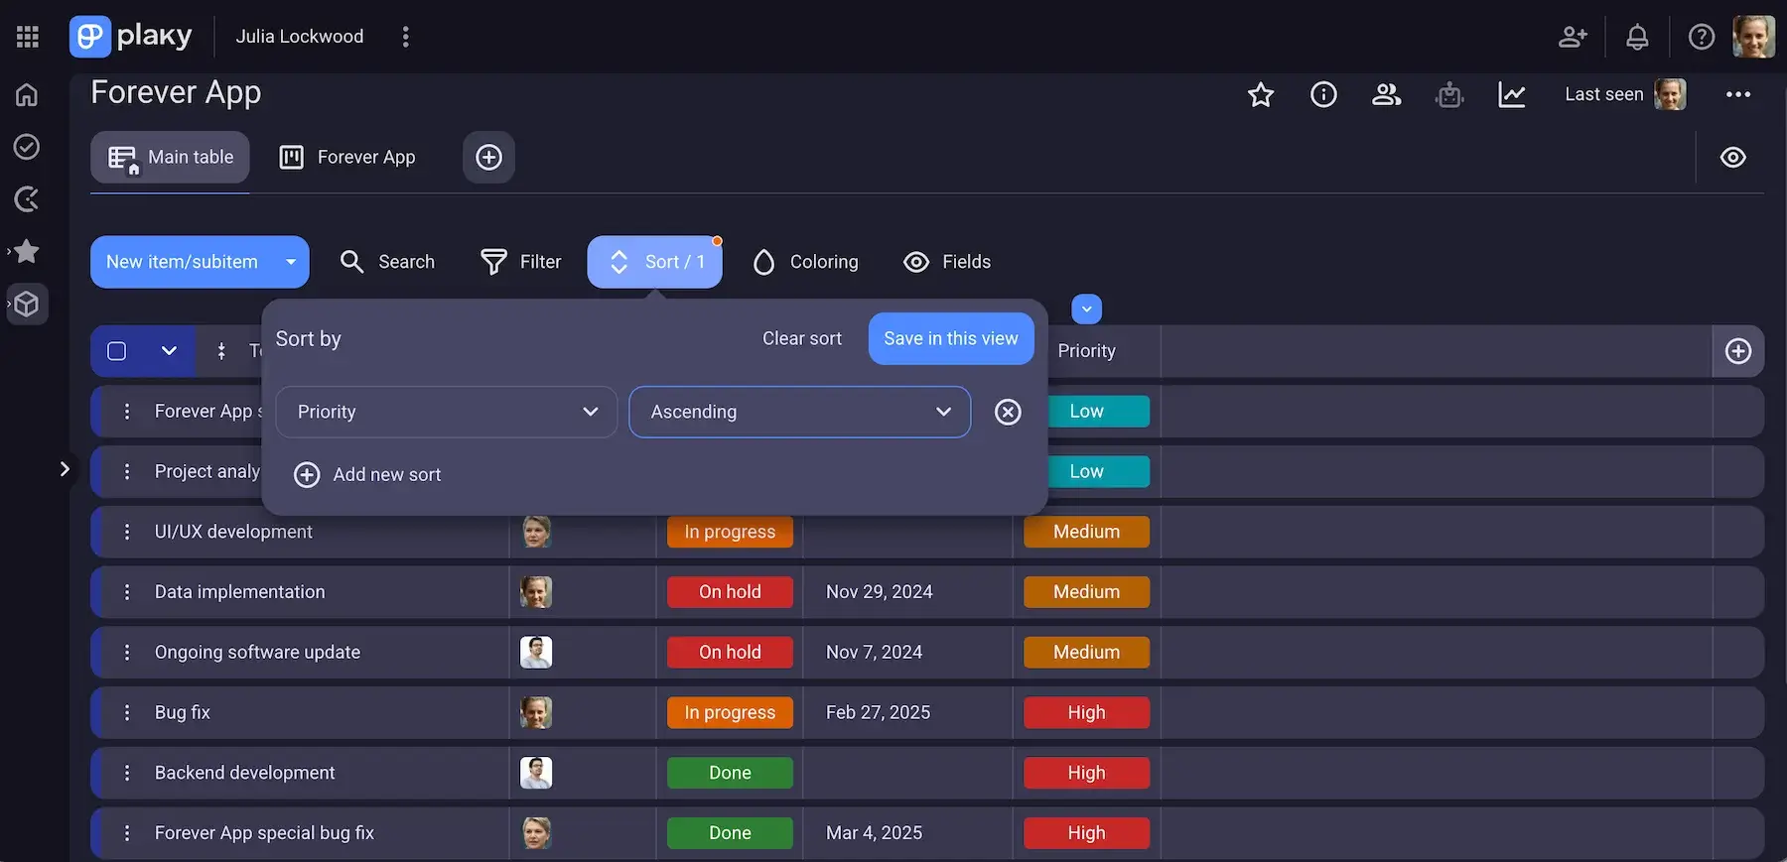Open My tasks checkmark sidebar icon
The width and height of the screenshot is (1787, 862).
pyautogui.click(x=27, y=147)
